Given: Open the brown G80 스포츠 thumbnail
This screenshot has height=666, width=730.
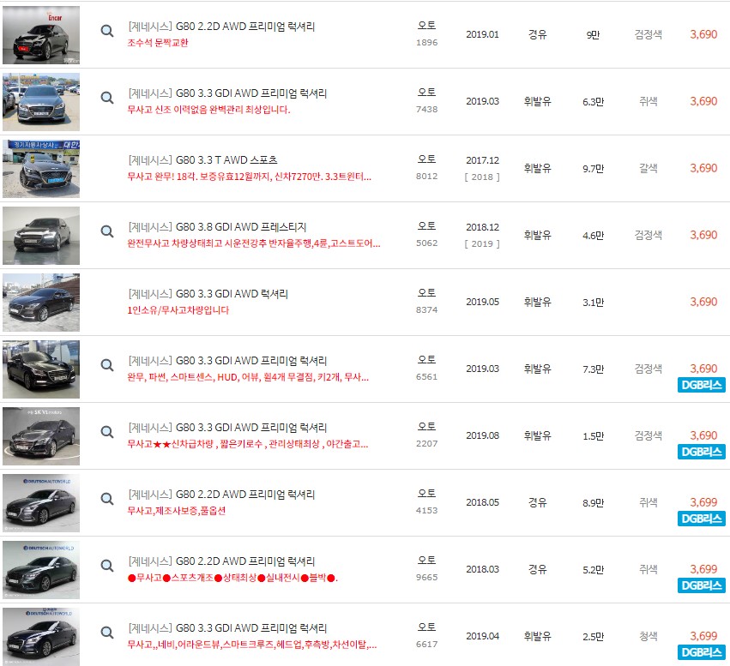Looking at the screenshot, I should [x=41, y=169].
